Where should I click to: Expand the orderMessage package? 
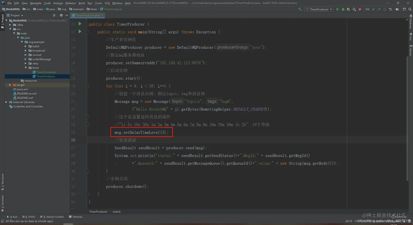(26, 59)
